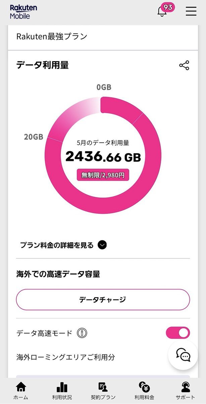Open the hamburger menu
This screenshot has height=404, width=206.
191,11
